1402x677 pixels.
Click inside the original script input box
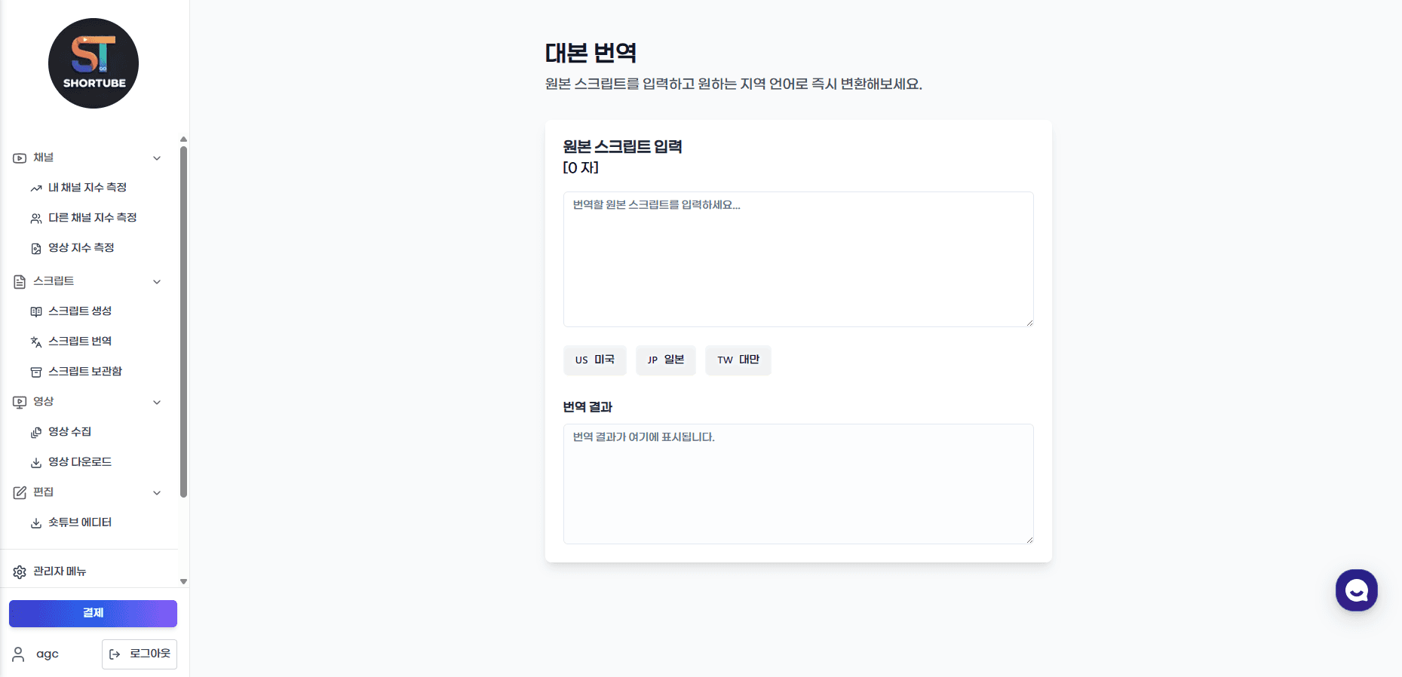tap(798, 259)
